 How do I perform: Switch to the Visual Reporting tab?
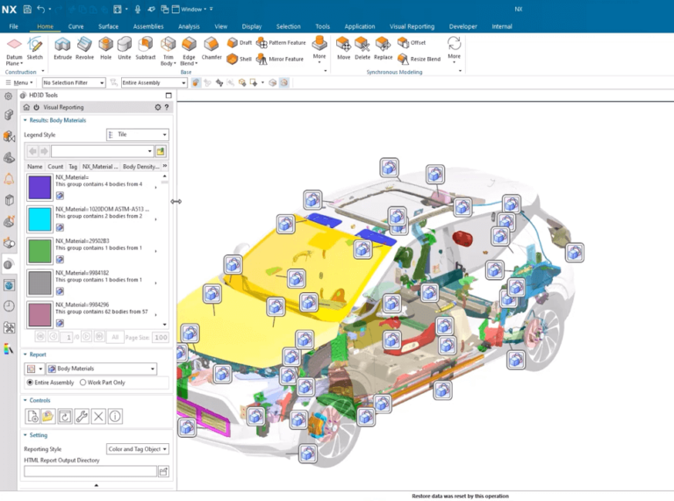(x=412, y=26)
